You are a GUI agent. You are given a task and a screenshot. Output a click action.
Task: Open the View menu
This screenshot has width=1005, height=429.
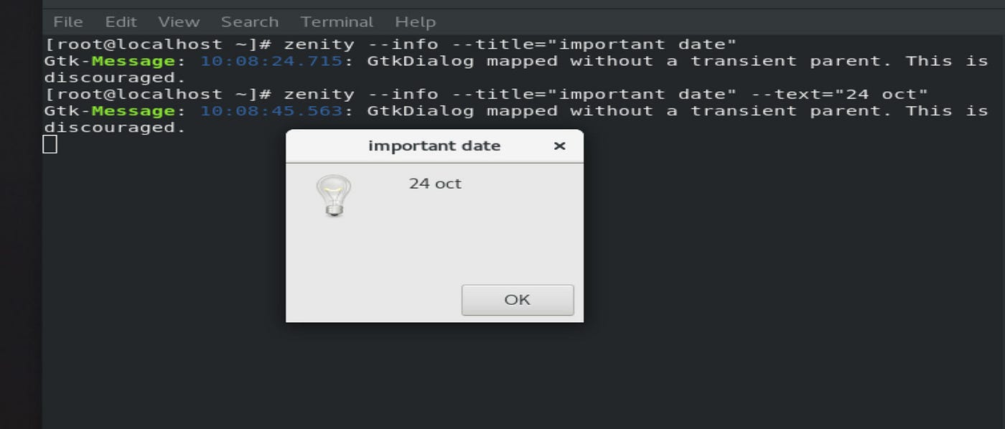pos(178,22)
